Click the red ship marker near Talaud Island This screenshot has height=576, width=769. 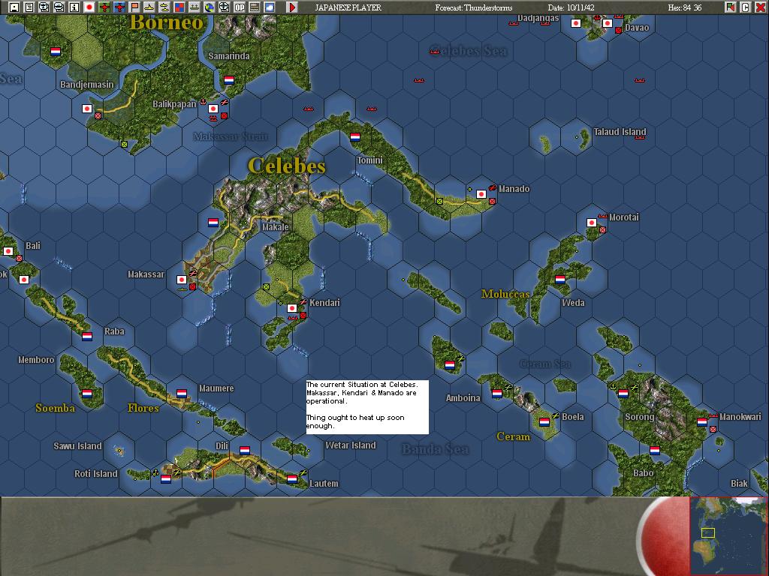coord(639,138)
